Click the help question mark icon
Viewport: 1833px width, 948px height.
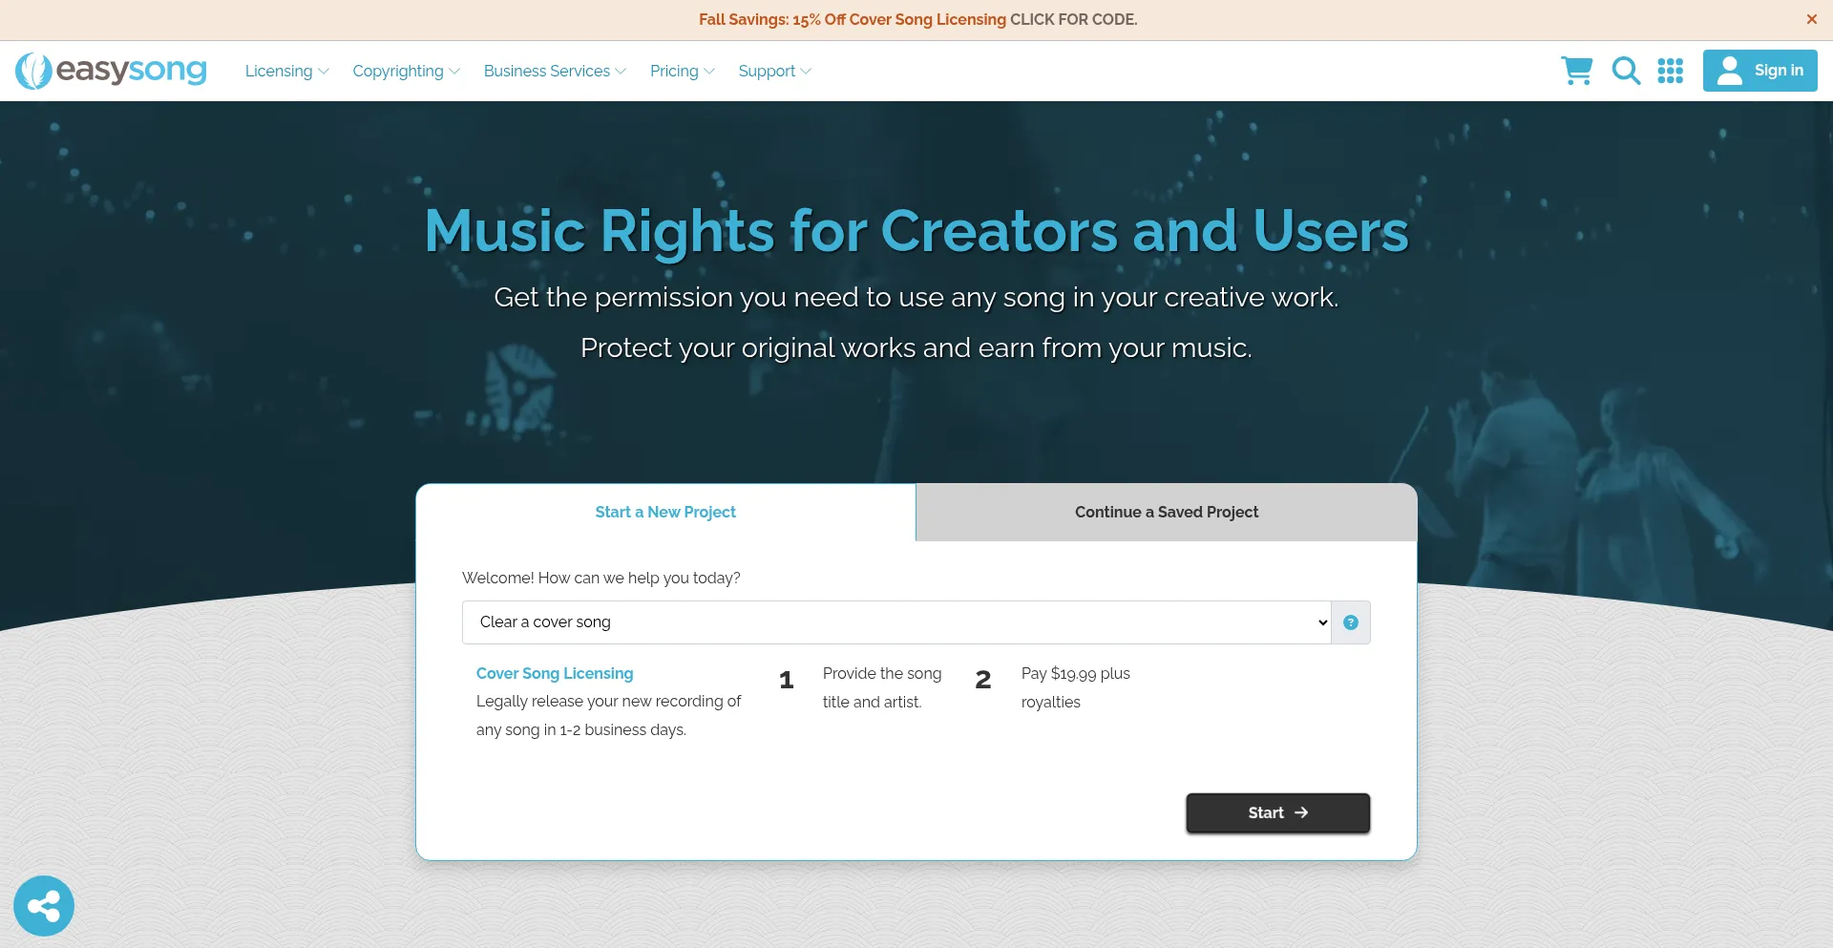(1350, 622)
